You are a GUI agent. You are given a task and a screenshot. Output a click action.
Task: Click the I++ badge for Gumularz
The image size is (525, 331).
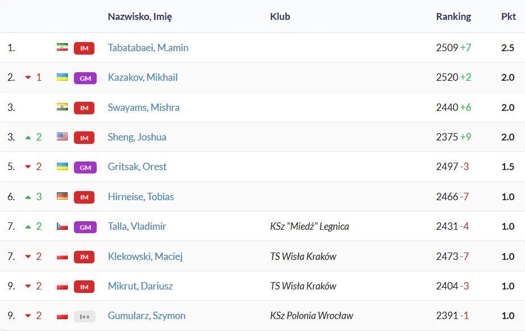point(84,316)
